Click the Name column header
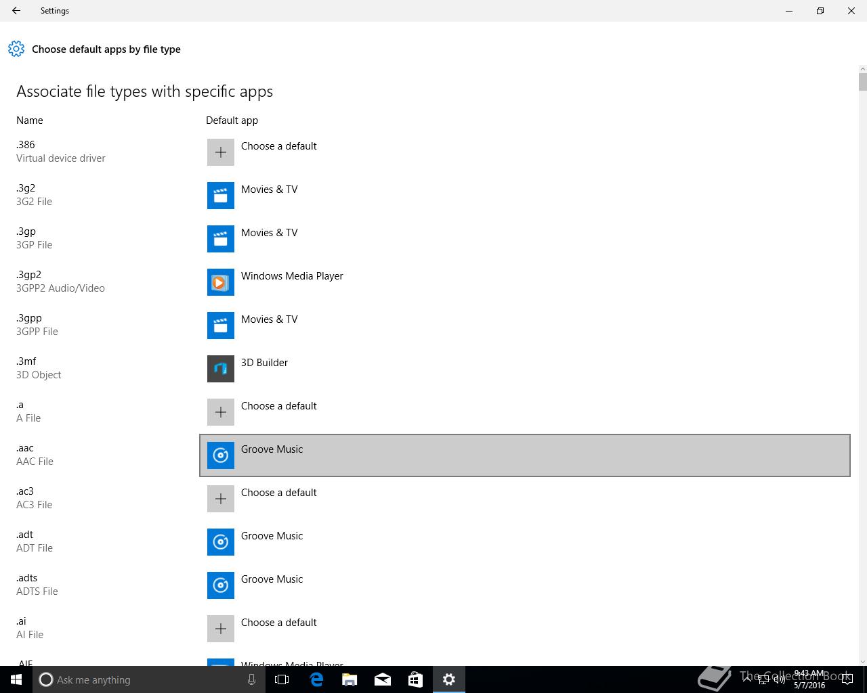 coord(30,120)
